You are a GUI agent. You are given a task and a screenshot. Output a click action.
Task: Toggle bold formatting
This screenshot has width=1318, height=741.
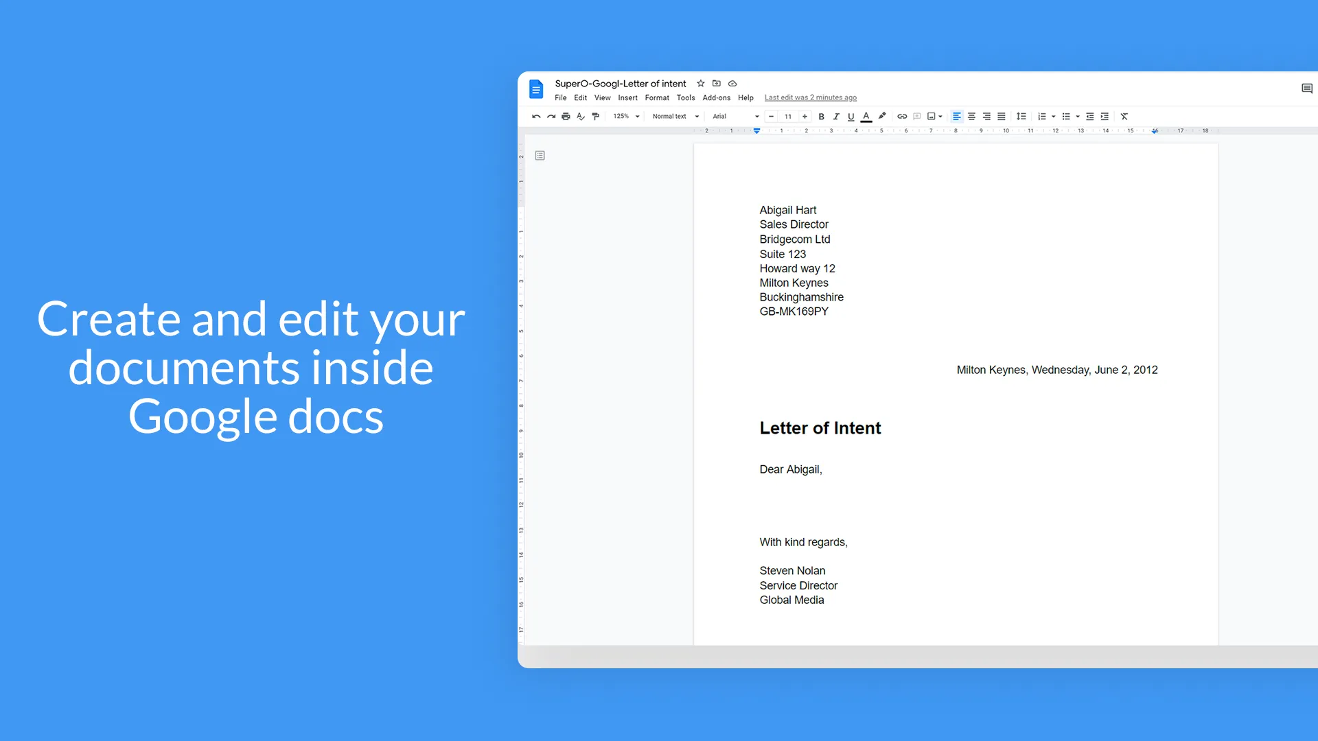(x=821, y=117)
